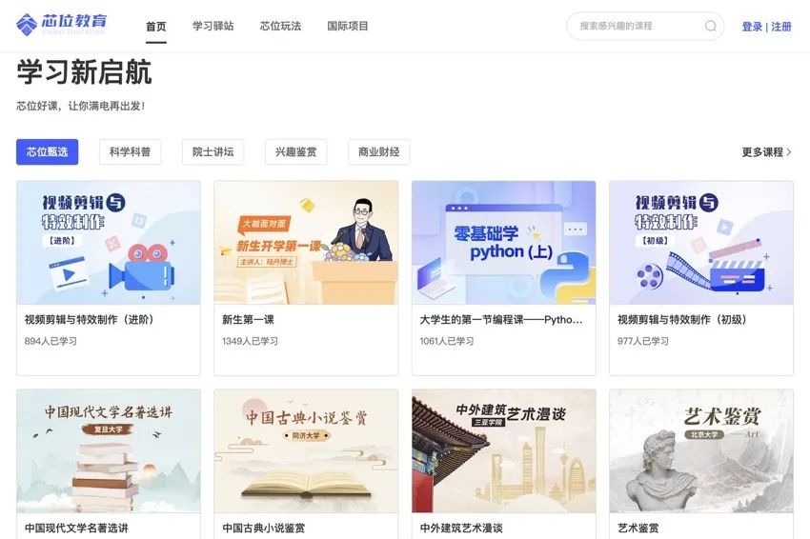This screenshot has width=810, height=539.
Task: Click the 中国古典小说鉴赏 course title
Action: click(264, 529)
